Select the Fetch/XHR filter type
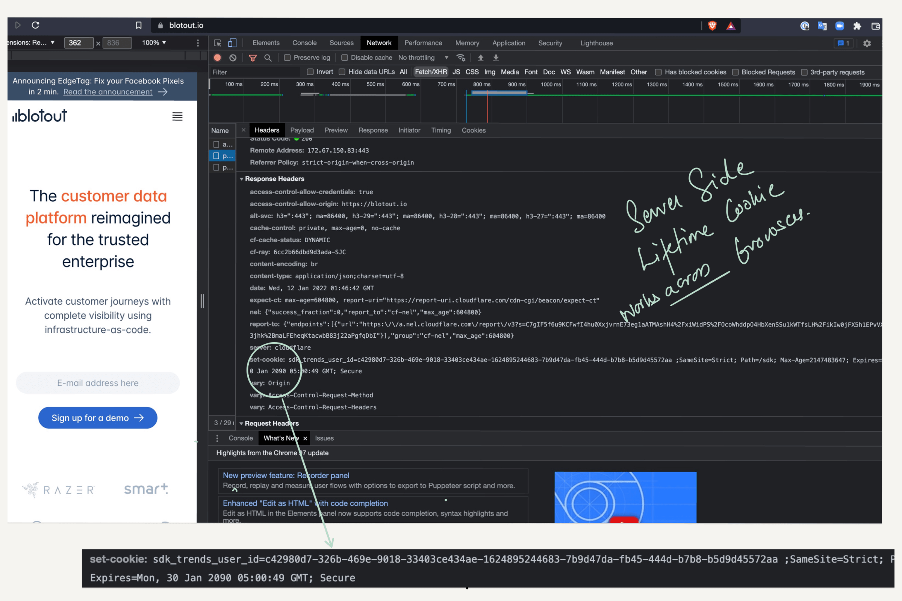Image resolution: width=902 pixels, height=601 pixels. [431, 72]
